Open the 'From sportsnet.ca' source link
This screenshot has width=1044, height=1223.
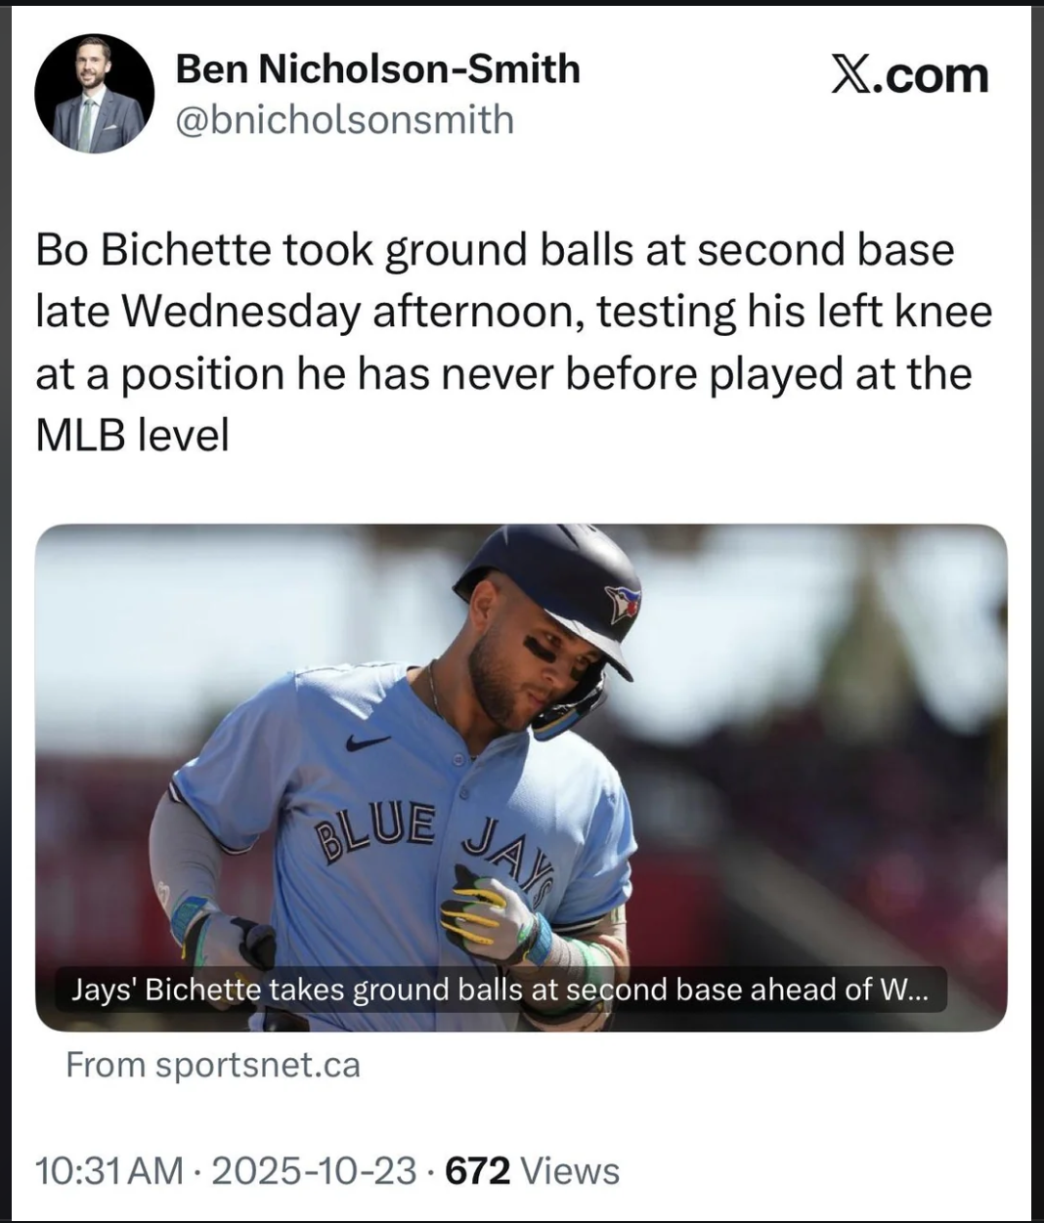point(213,1064)
